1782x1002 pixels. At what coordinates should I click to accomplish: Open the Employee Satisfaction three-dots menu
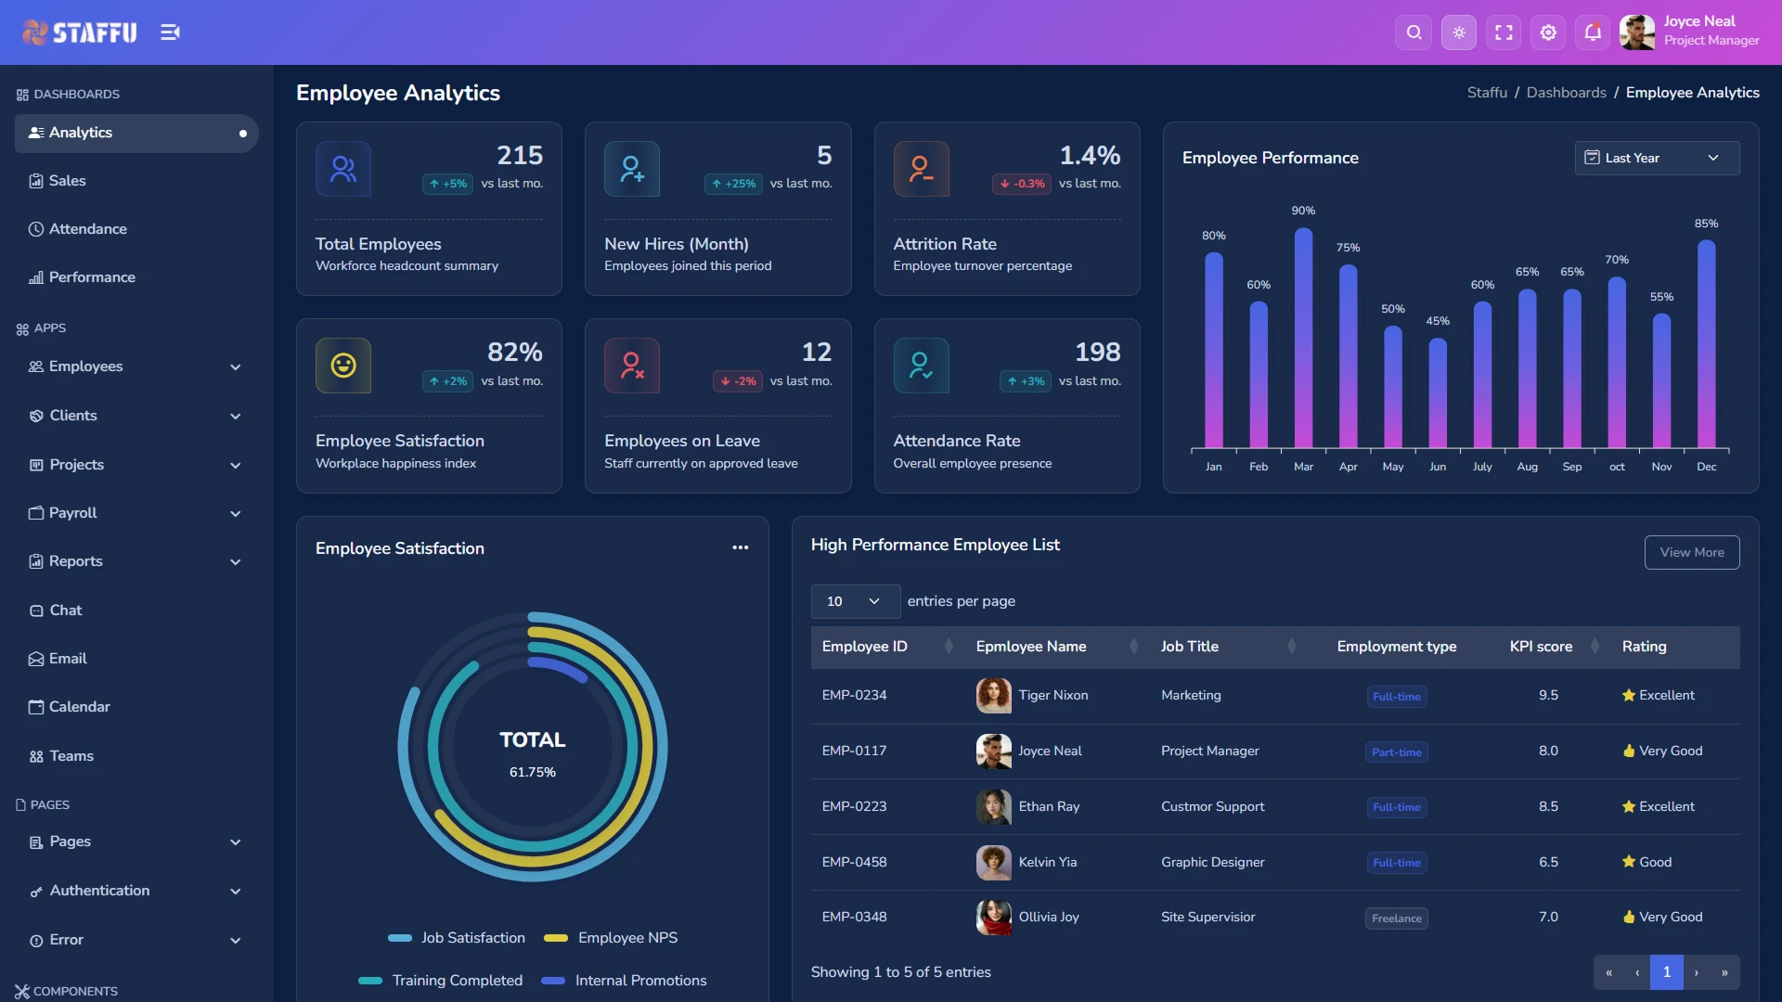pos(740,547)
